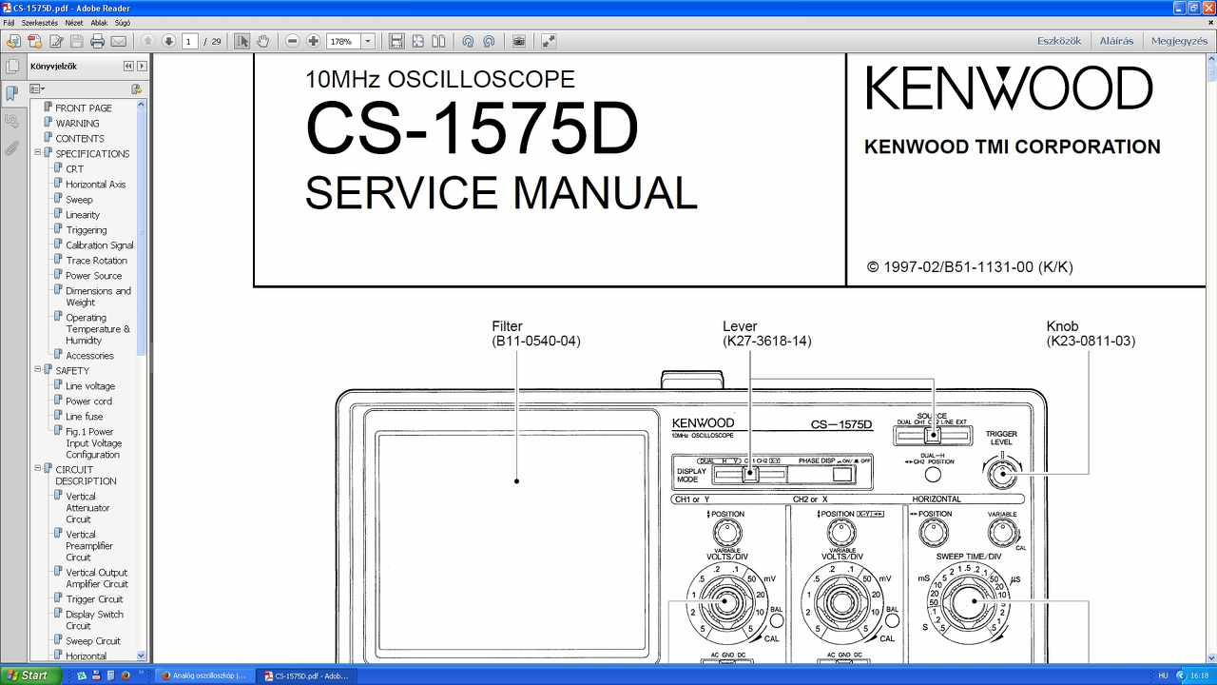Click the Bookmarks panel icon in sidebar
This screenshot has width=1217, height=685.
click(x=12, y=93)
